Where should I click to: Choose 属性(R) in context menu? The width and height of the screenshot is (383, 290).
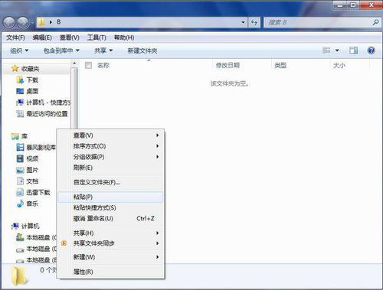click(110, 272)
